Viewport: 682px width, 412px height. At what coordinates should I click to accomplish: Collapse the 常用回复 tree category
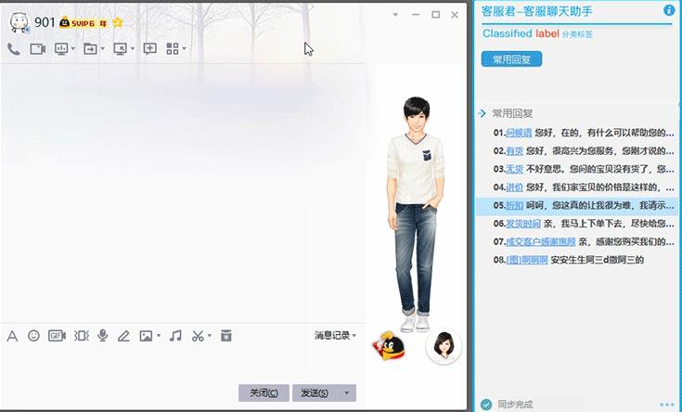pos(482,113)
